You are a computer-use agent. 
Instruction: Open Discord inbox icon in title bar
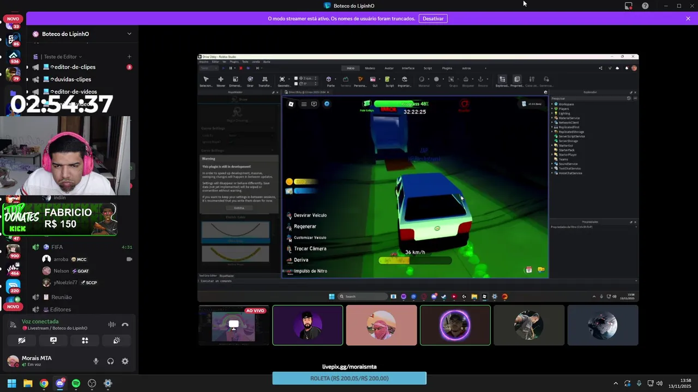628,5
